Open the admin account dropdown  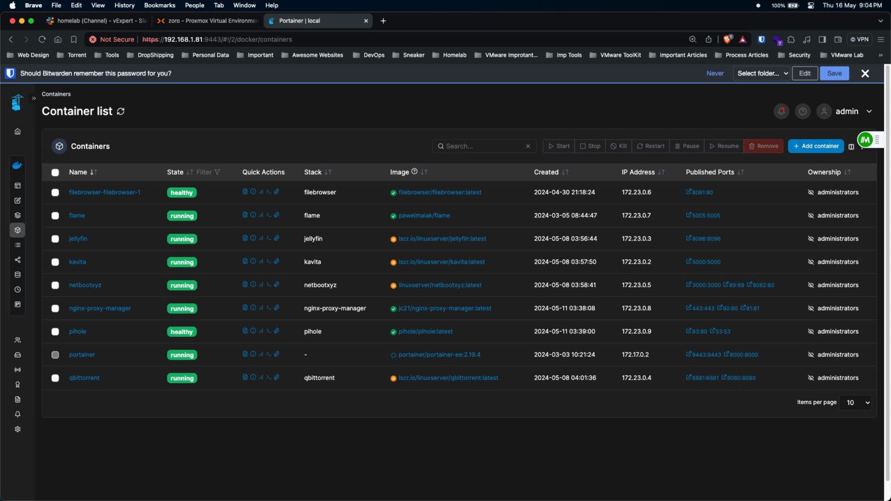pyautogui.click(x=853, y=111)
